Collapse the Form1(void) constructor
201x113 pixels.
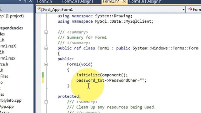[x=46, y=64]
